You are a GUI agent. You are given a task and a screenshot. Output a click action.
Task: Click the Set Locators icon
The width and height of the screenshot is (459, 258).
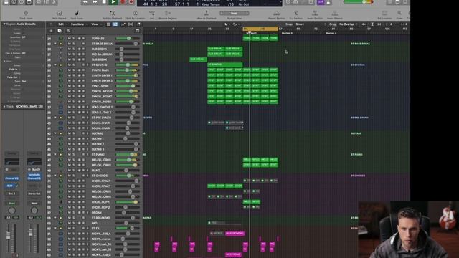[x=384, y=13]
